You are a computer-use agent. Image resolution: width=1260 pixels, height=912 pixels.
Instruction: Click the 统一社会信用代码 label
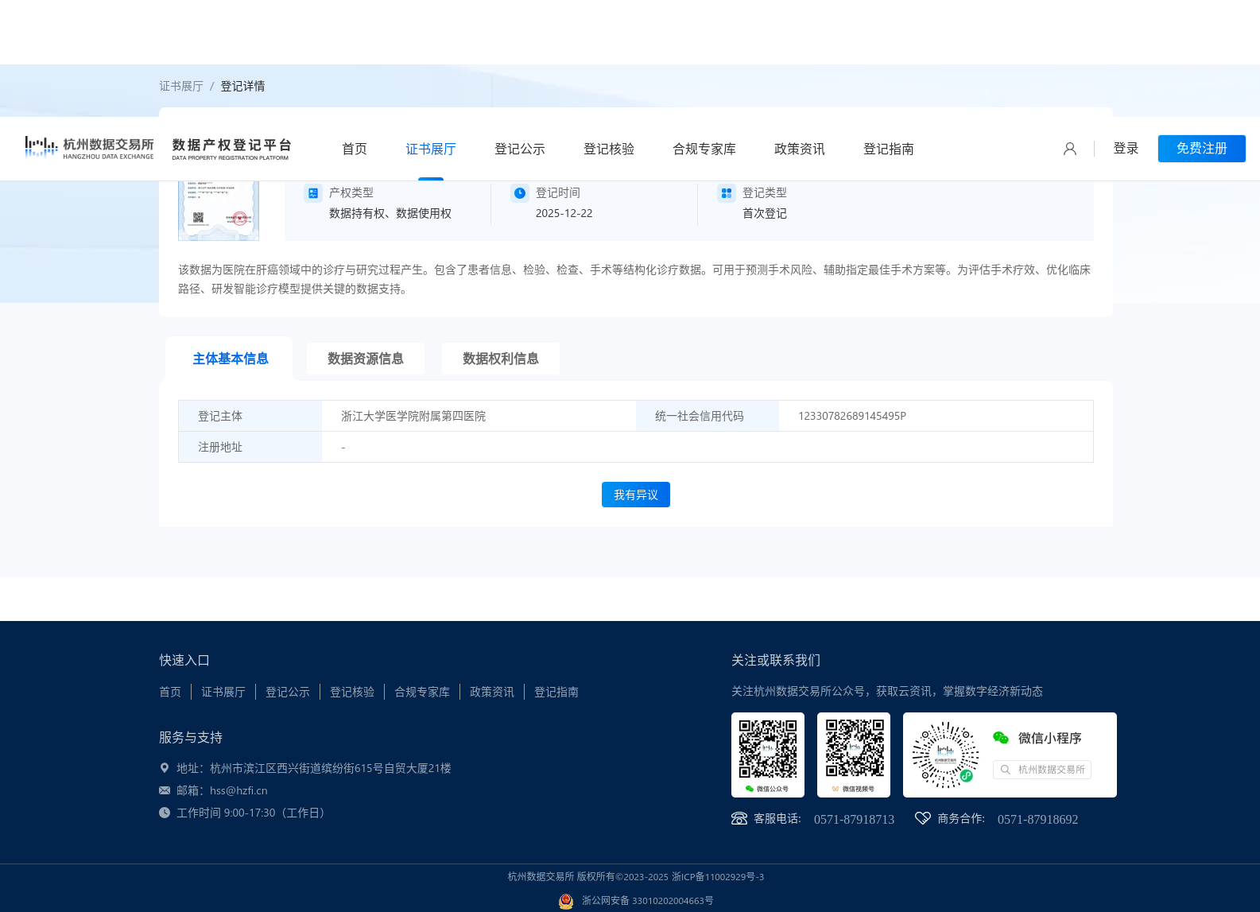[x=700, y=416]
